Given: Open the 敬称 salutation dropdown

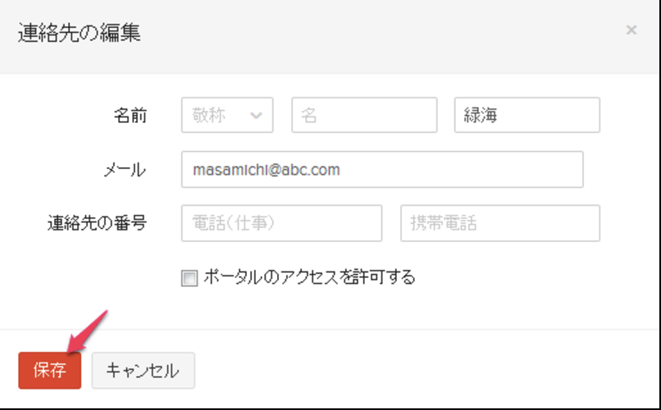Looking at the screenshot, I should [x=226, y=116].
